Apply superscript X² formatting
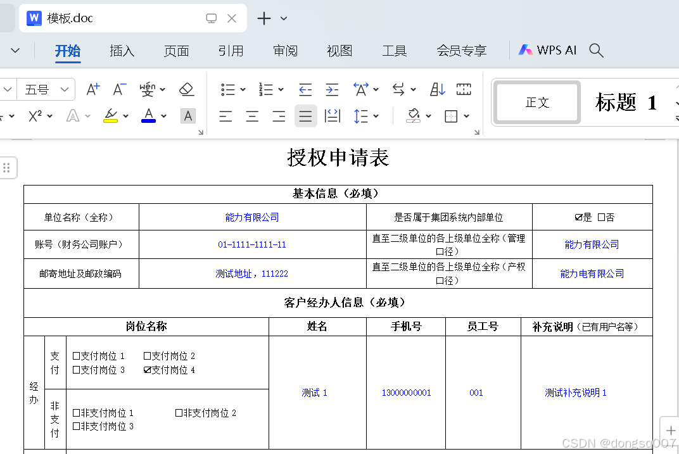 35,116
